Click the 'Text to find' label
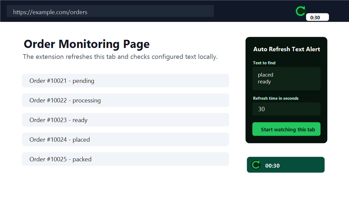 (264, 63)
